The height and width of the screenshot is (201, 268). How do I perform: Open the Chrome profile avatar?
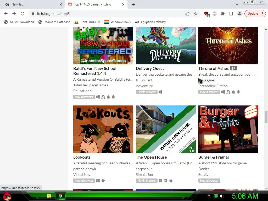pos(240,14)
